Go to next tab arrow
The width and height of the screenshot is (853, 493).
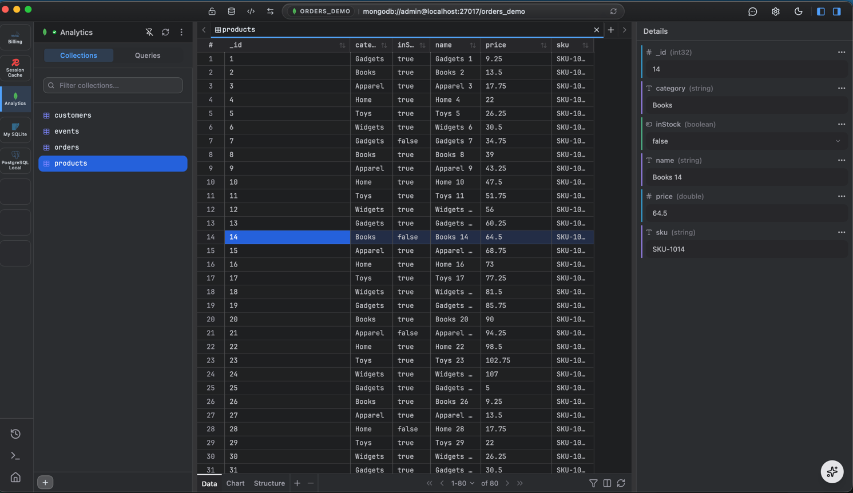click(625, 30)
